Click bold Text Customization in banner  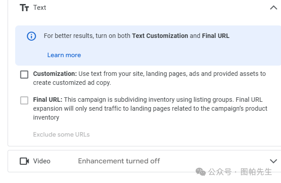tap(160, 36)
